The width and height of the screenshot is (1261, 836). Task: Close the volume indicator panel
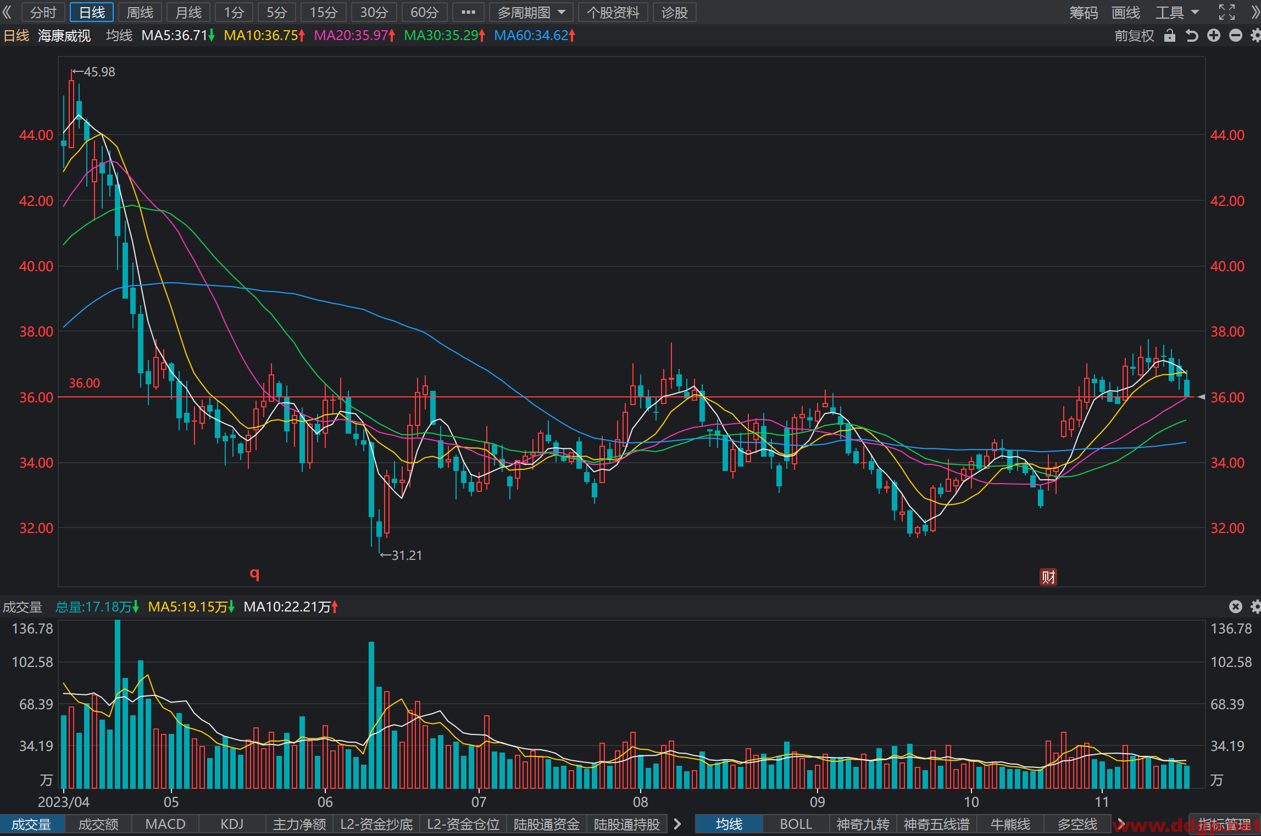[x=1236, y=607]
